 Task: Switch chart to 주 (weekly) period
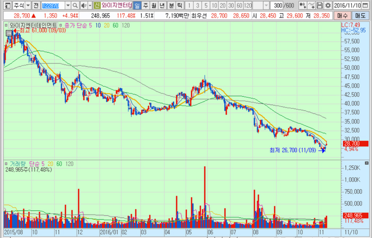pos(145,5)
